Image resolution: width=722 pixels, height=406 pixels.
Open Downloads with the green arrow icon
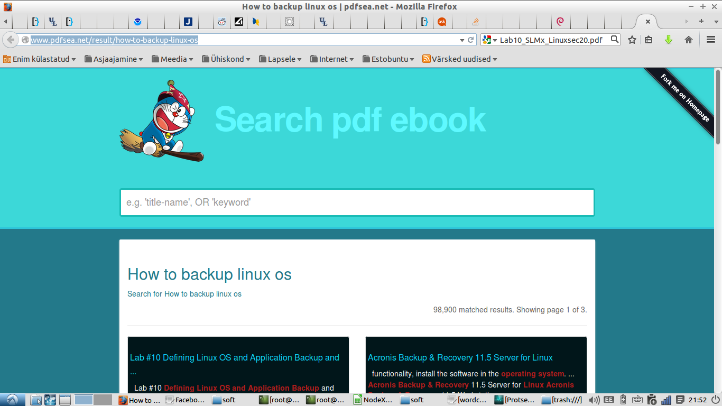click(x=669, y=40)
